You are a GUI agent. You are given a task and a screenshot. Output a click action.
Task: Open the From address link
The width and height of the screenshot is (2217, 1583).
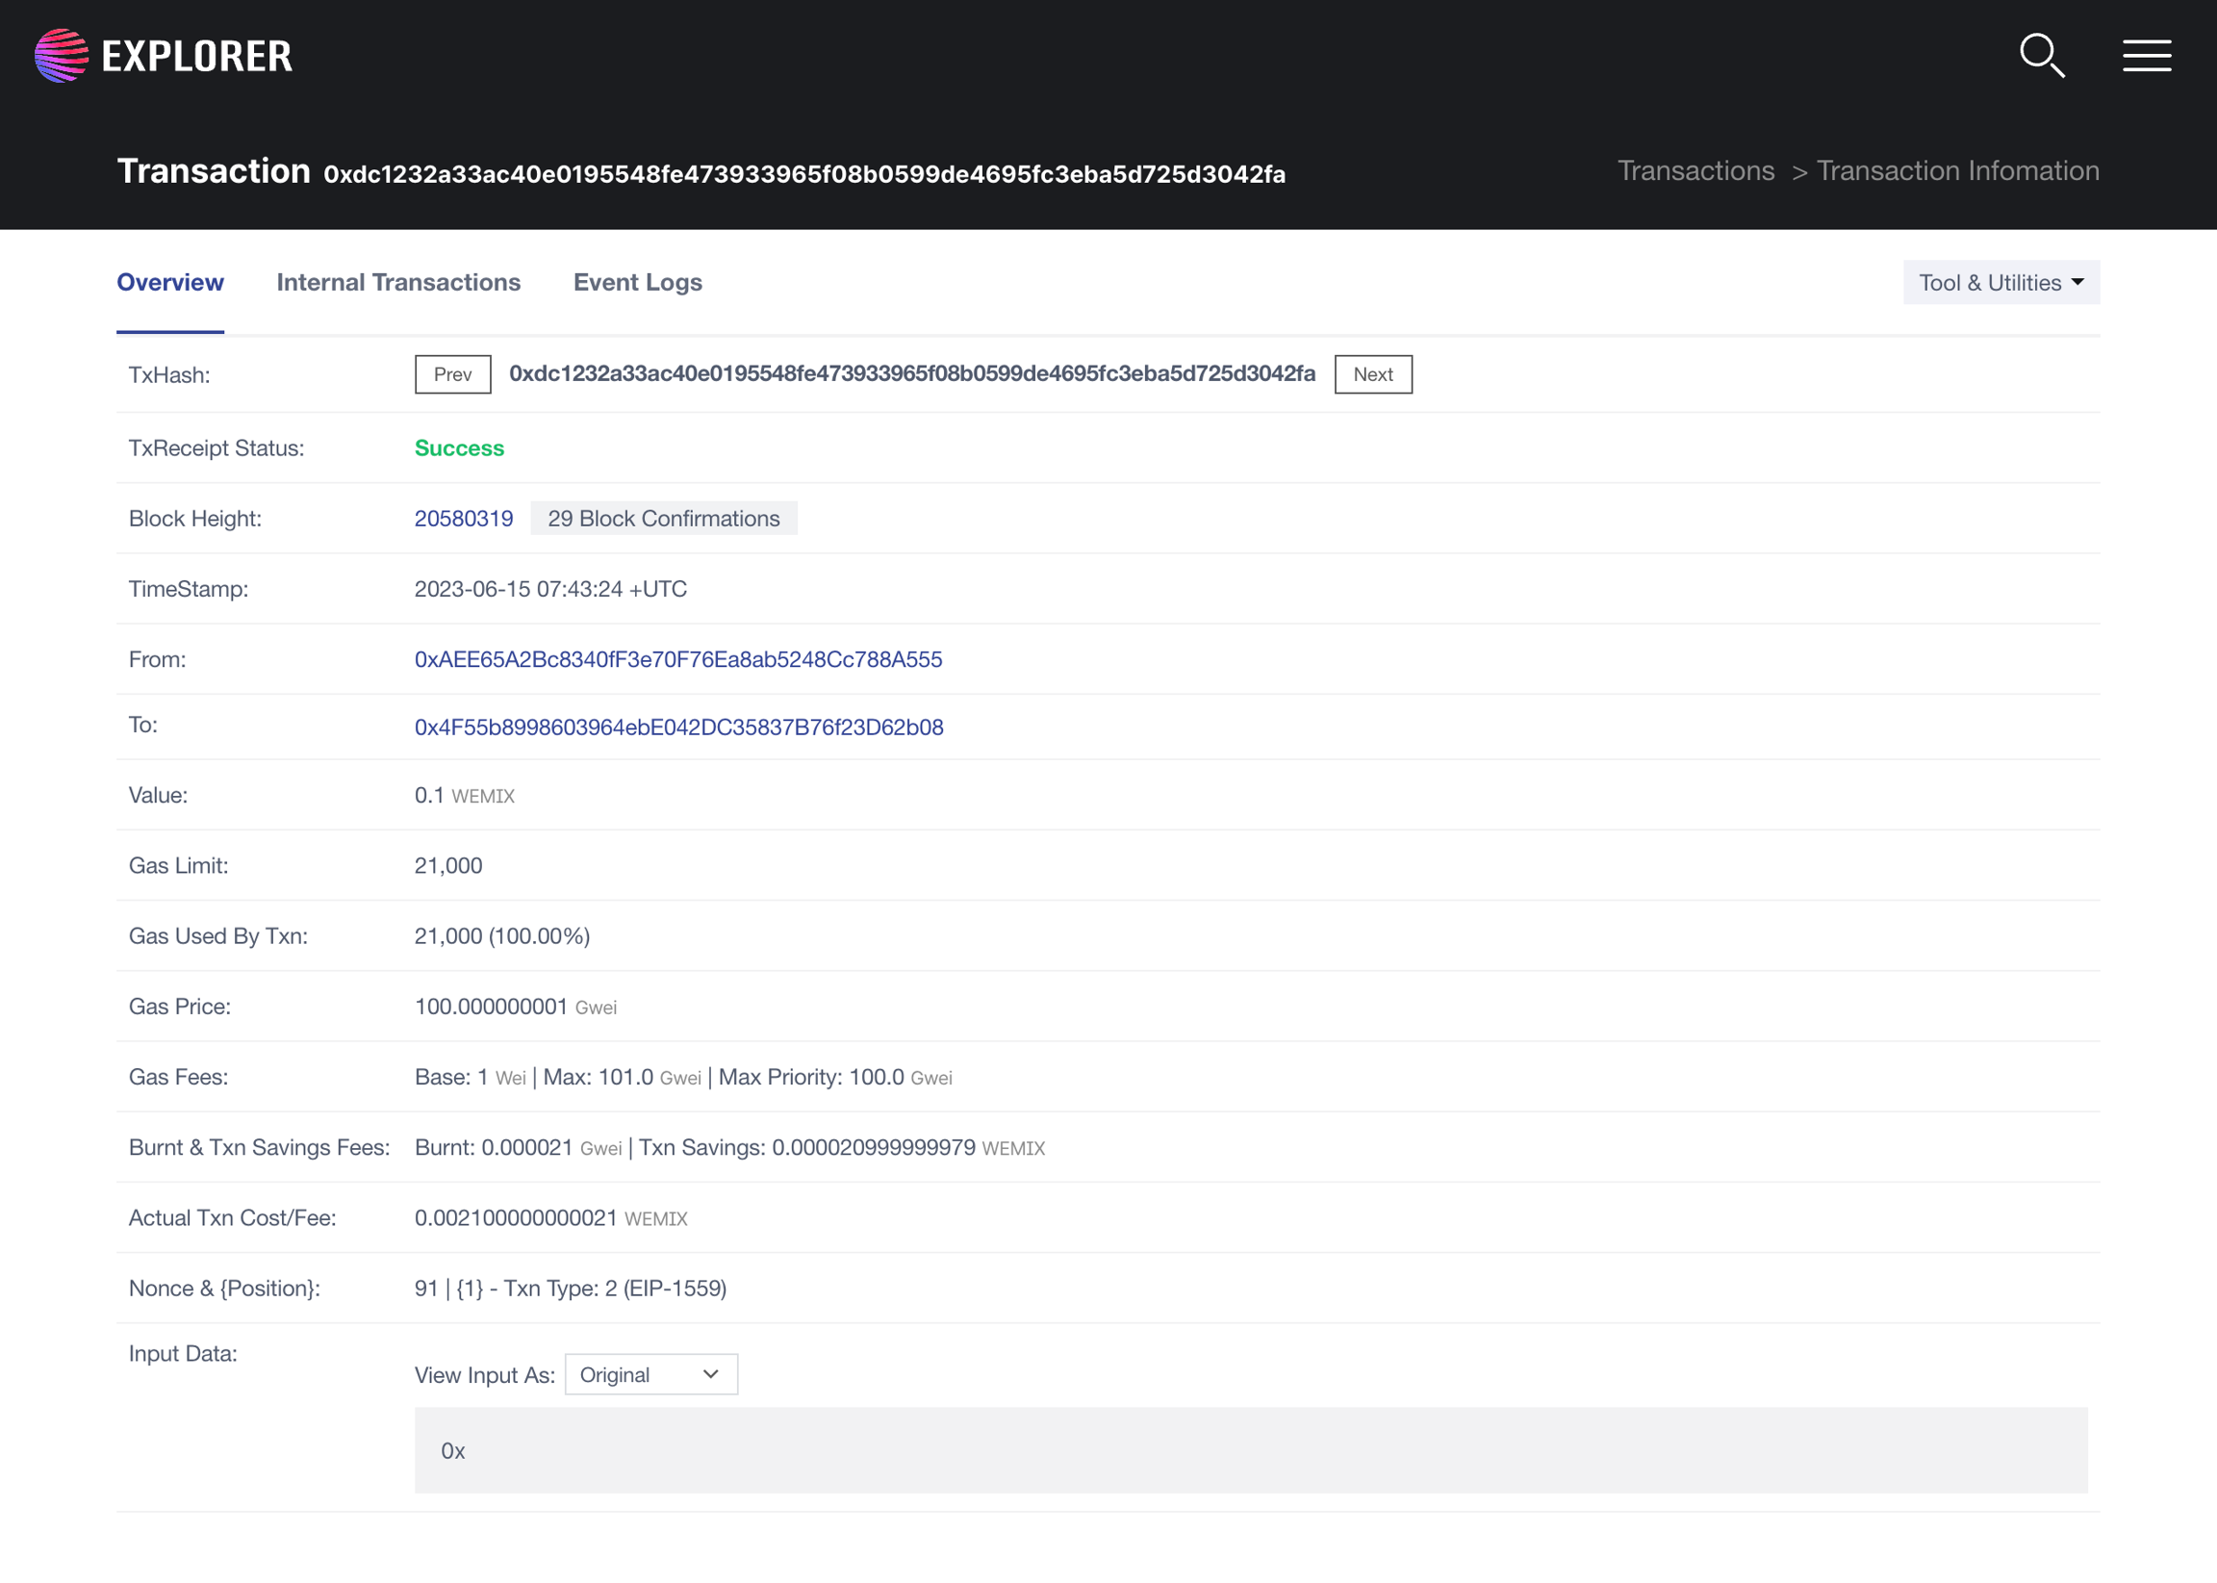coord(678,659)
